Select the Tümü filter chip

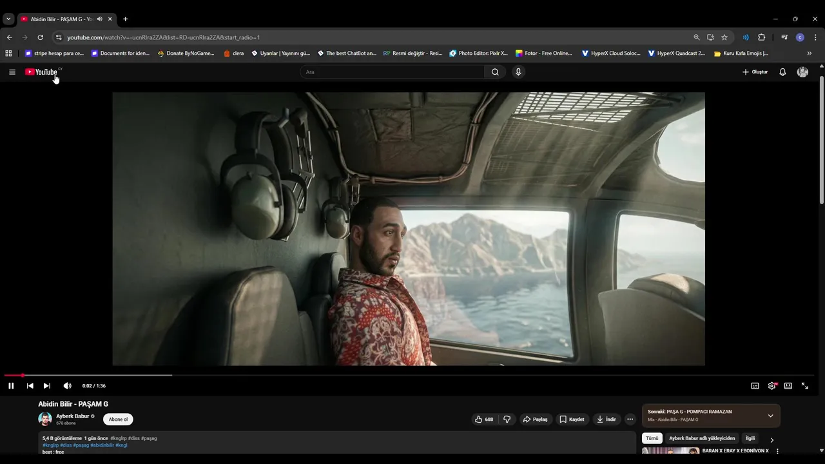click(x=652, y=438)
